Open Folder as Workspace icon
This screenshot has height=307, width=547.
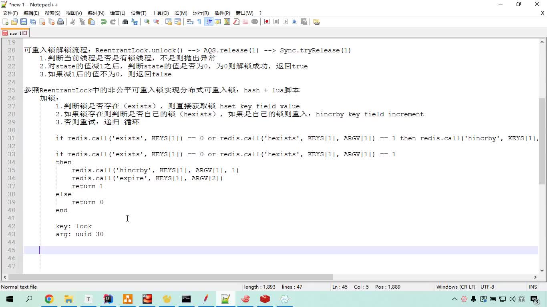click(245, 22)
